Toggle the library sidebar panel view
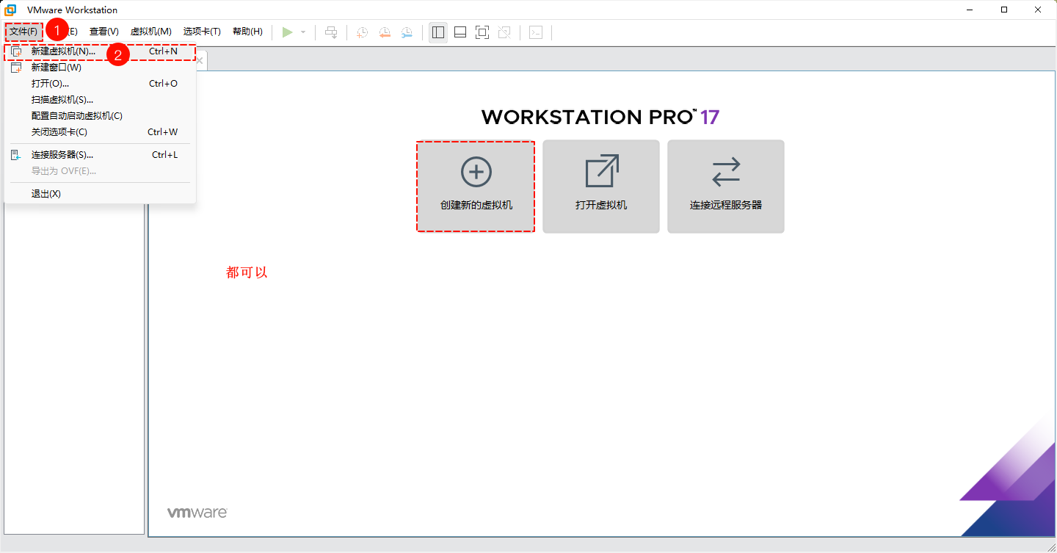 coord(438,32)
